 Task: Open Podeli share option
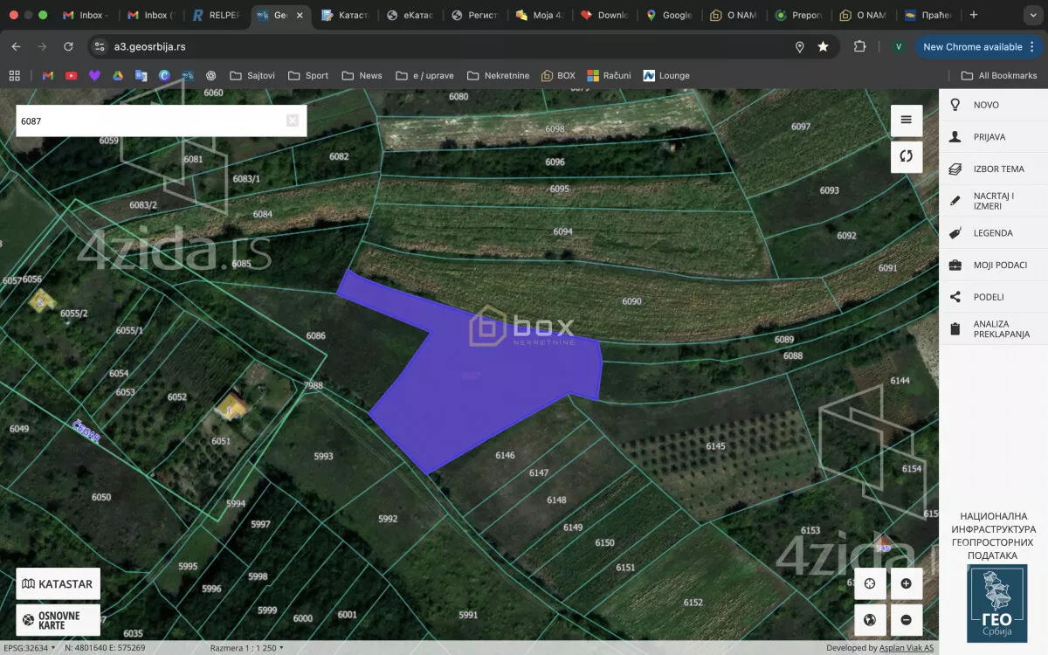988,297
